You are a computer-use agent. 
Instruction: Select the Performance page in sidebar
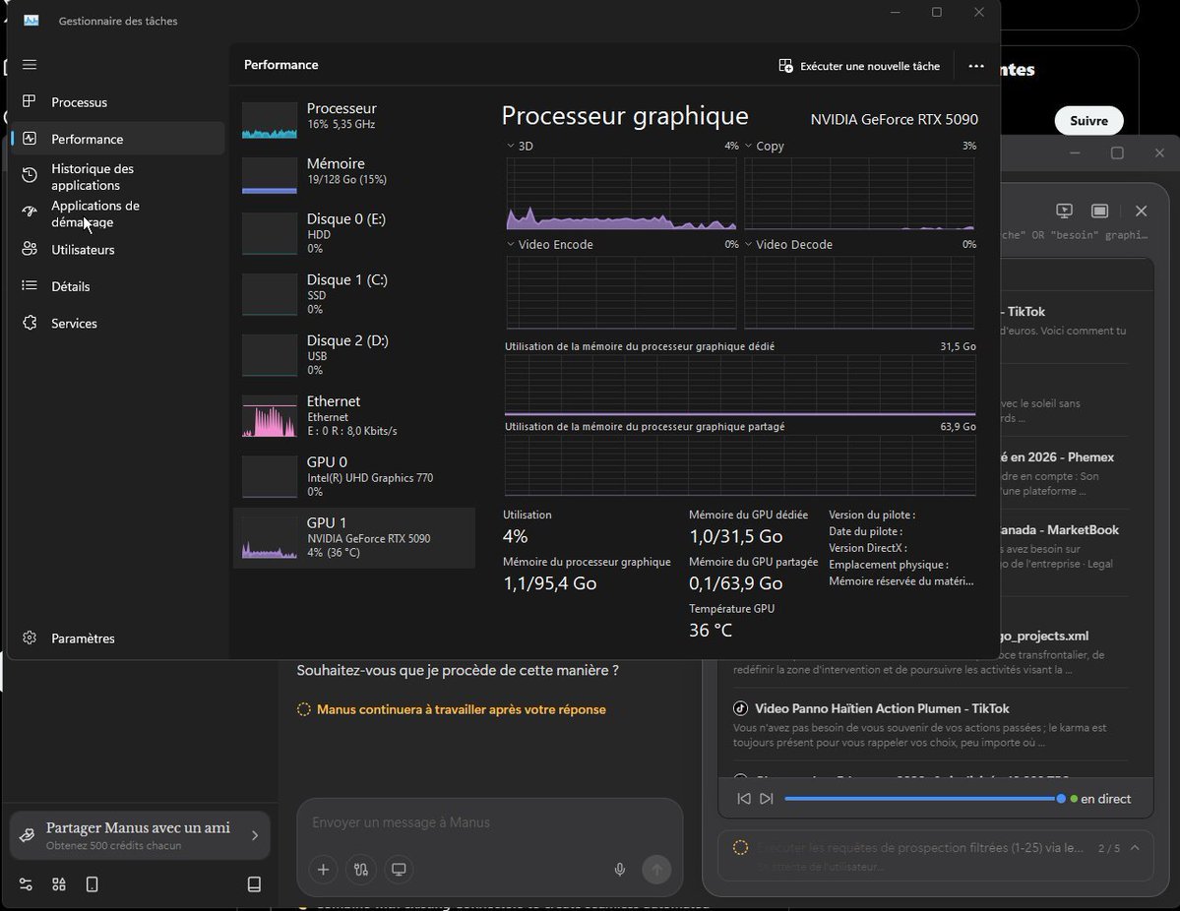tap(117, 139)
